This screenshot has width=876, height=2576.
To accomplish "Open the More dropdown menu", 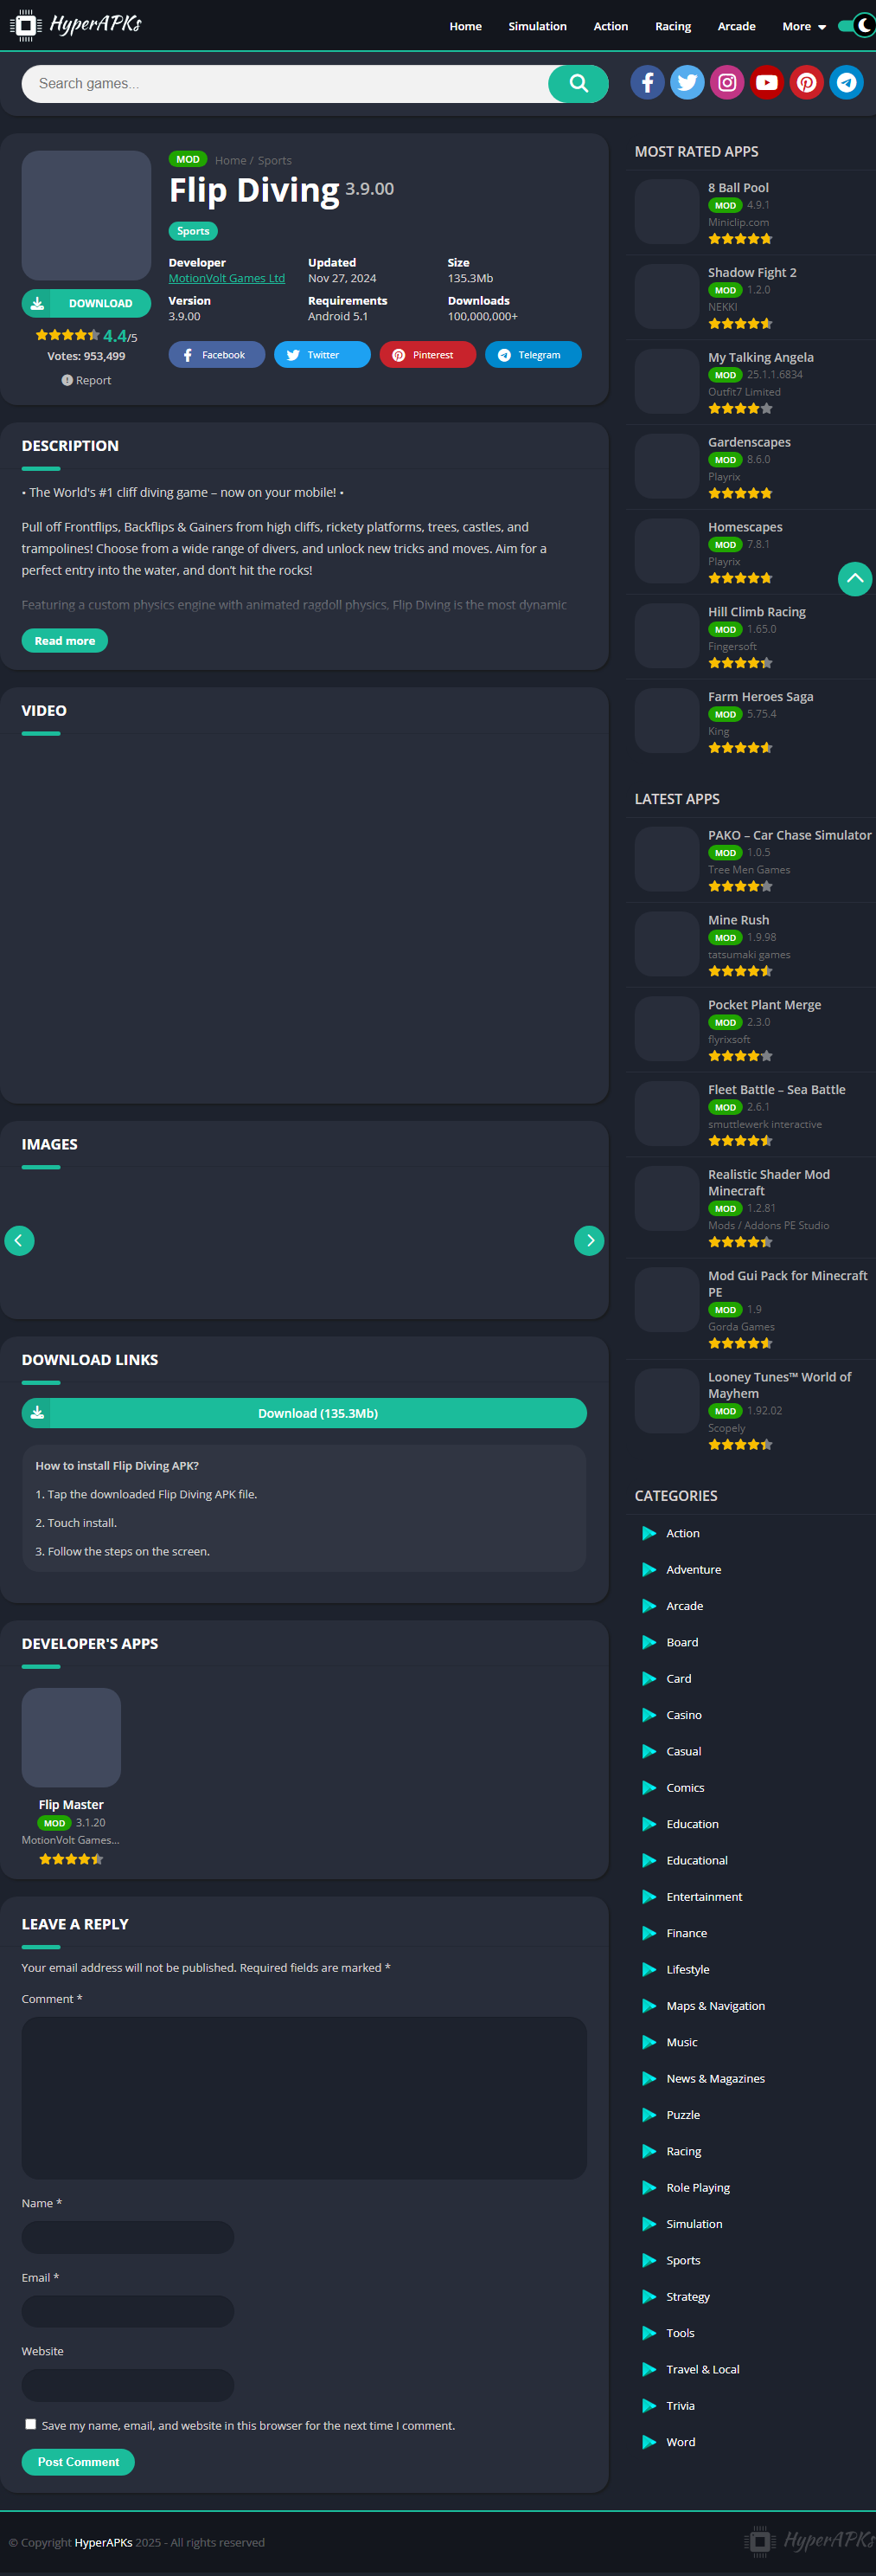I will pyautogui.click(x=803, y=27).
